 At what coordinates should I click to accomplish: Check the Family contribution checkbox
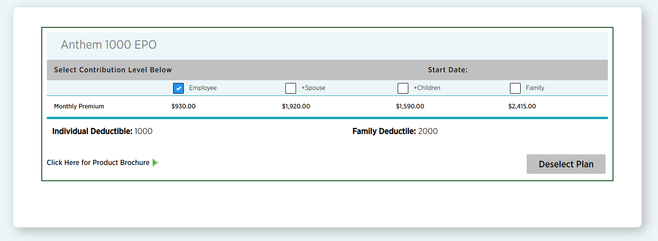[x=515, y=88]
